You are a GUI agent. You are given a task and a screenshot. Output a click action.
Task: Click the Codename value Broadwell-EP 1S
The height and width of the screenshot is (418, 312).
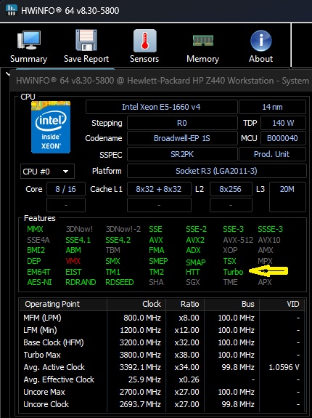pos(182,138)
